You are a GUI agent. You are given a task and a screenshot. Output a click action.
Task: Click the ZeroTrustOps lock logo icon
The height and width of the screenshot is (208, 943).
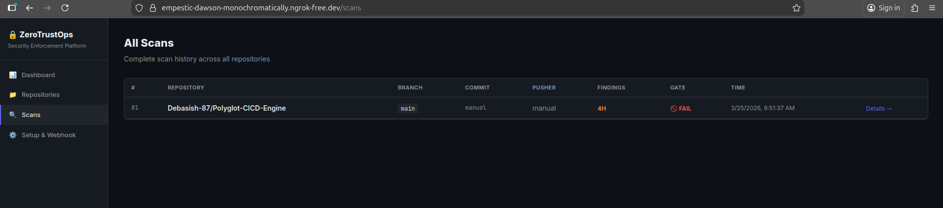(13, 35)
